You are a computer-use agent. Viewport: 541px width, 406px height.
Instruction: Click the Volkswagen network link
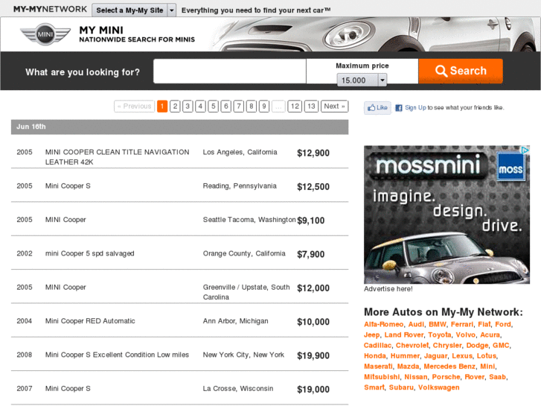click(x=439, y=387)
